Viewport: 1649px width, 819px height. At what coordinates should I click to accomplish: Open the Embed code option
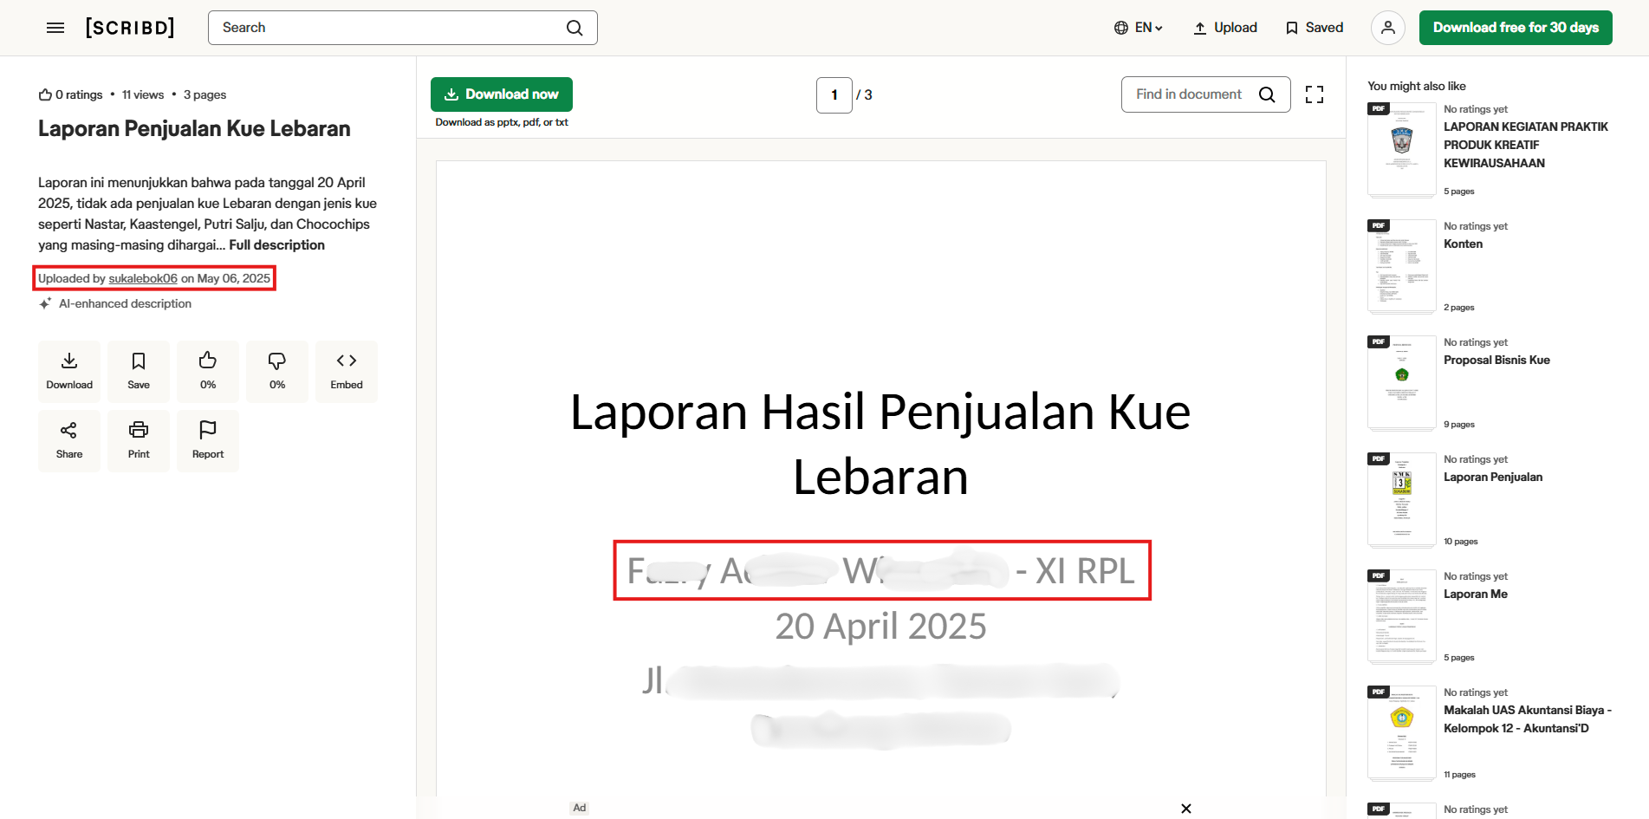point(347,372)
